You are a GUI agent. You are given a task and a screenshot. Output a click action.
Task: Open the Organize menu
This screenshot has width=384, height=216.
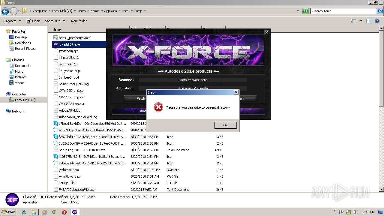click(x=12, y=21)
